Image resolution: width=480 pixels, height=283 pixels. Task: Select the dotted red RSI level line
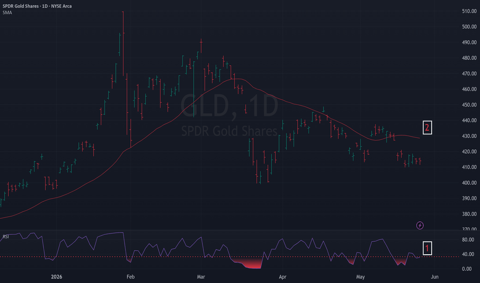[230, 257]
